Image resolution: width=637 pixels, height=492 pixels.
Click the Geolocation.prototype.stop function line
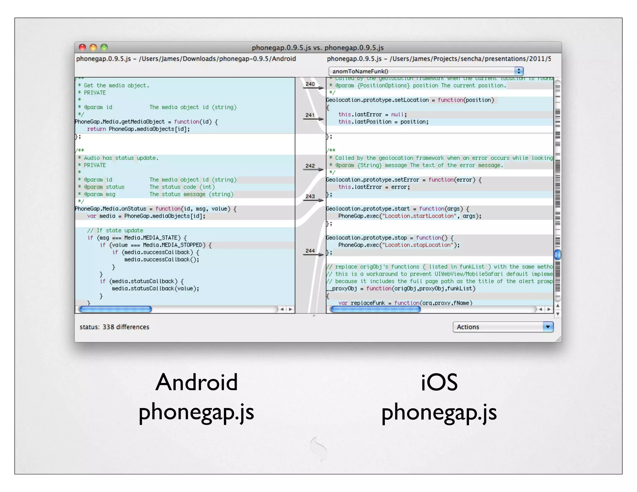point(390,238)
